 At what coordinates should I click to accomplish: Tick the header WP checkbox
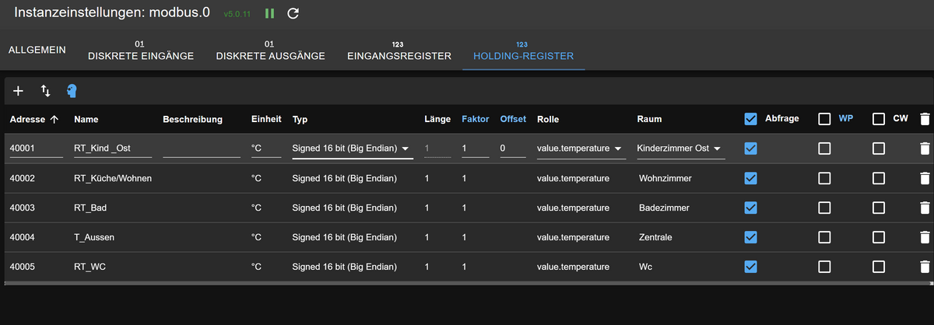(x=824, y=119)
